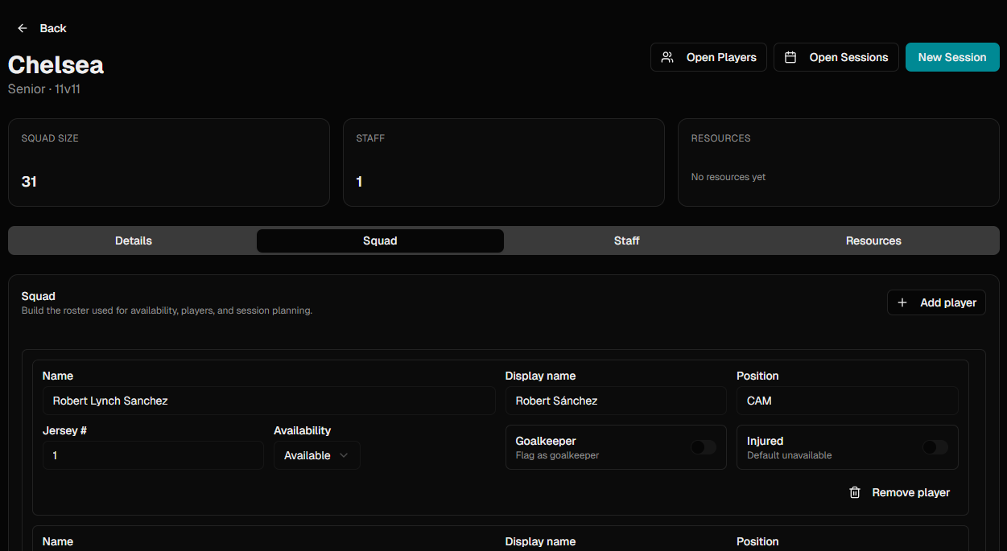Image resolution: width=1007 pixels, height=551 pixels.
Task: Click the calendar icon on Open Sessions
Action: (x=790, y=57)
